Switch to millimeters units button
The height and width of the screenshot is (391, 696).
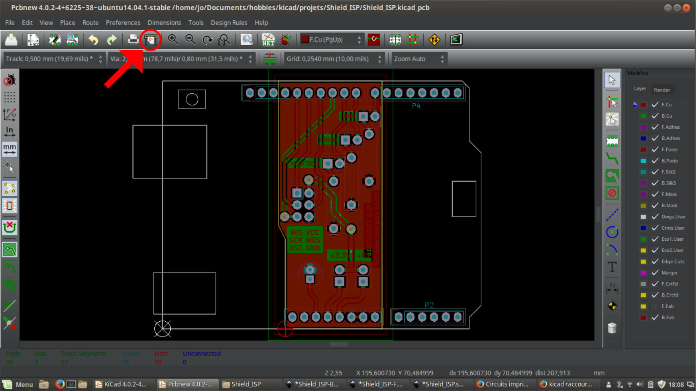pyautogui.click(x=9, y=149)
